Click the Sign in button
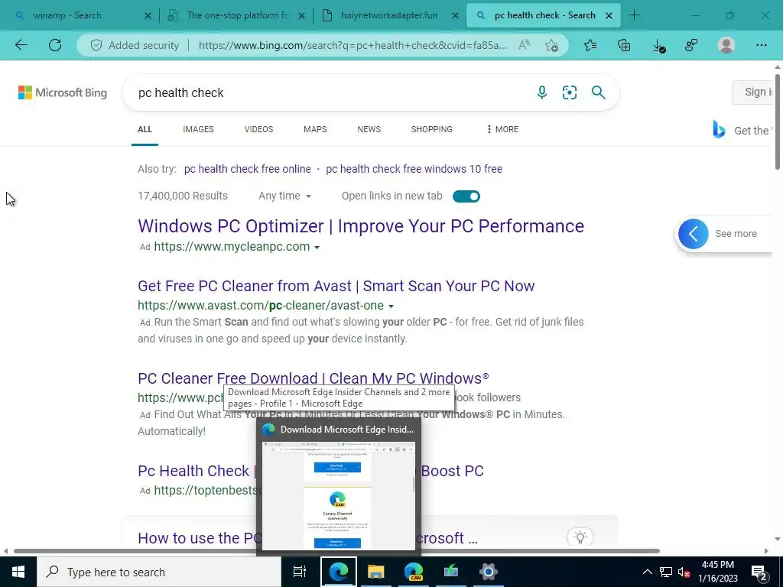783x587 pixels. [x=753, y=92]
